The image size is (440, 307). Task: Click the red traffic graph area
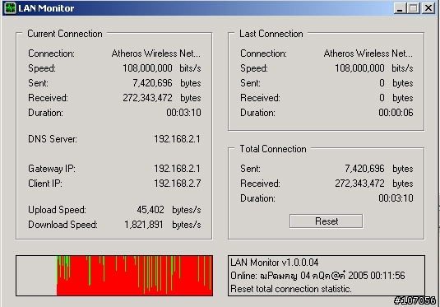click(135, 276)
